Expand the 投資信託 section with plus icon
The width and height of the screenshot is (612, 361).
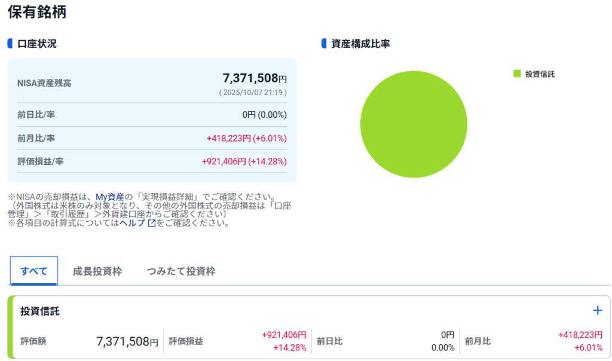(597, 310)
